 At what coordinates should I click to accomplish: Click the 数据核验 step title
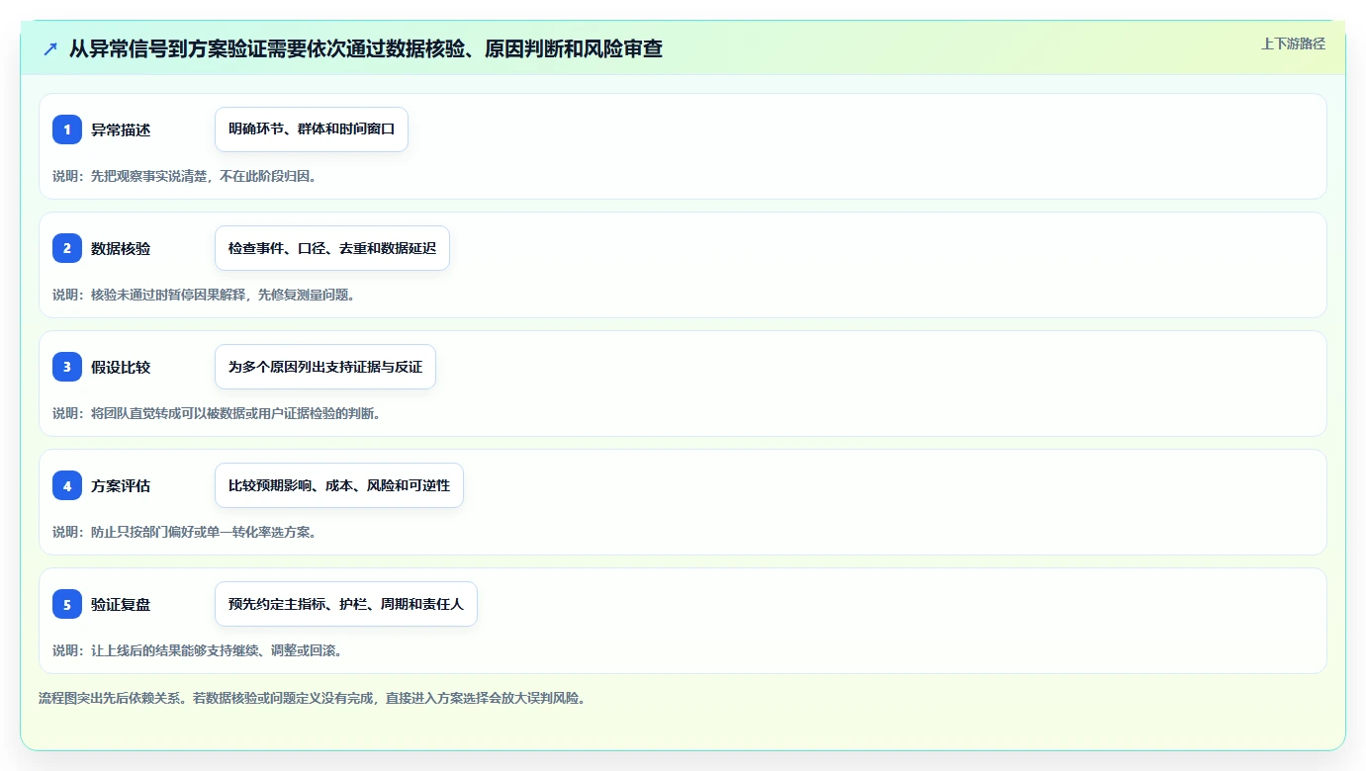121,248
